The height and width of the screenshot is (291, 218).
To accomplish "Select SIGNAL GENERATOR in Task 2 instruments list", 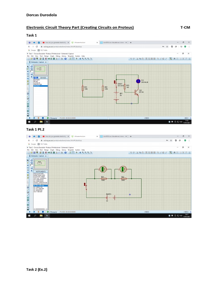I will (x=40, y=183).
